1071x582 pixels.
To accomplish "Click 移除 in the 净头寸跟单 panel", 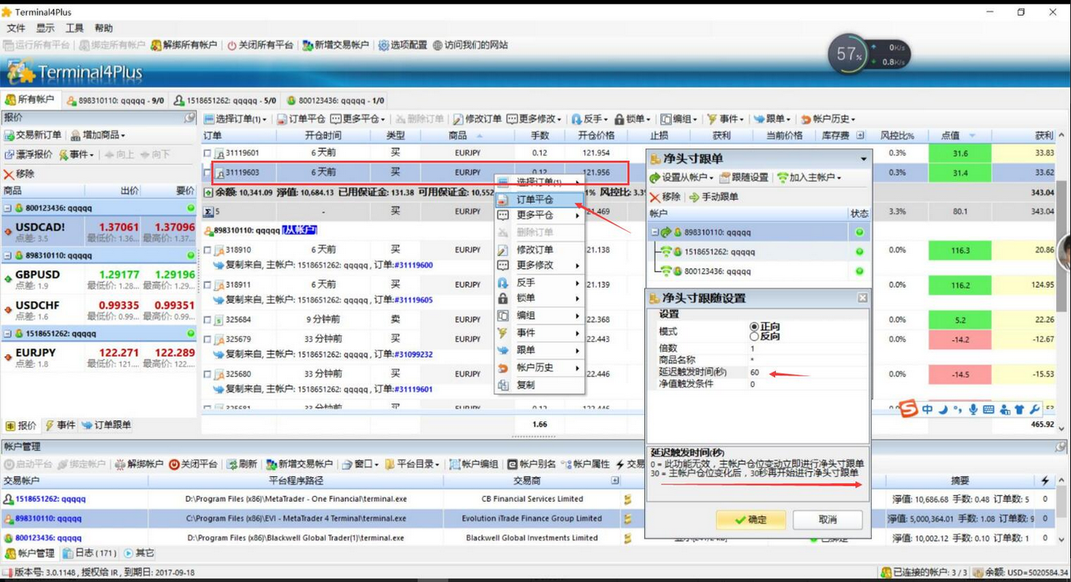I will [x=665, y=197].
